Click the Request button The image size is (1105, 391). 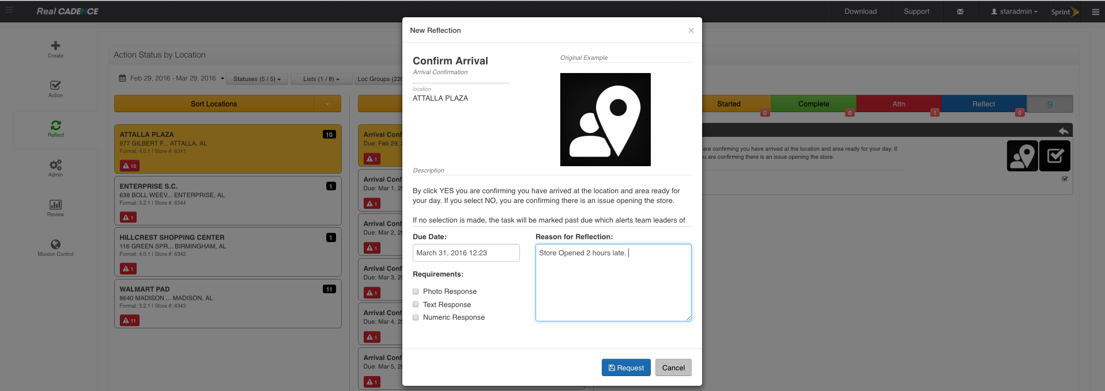[x=626, y=368]
